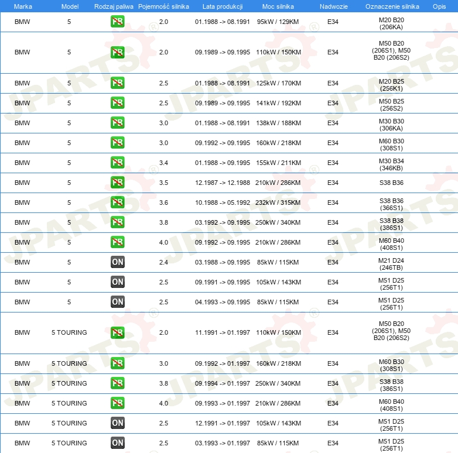Click the petrol icon in the 138kW / 188KM row

pos(117,122)
